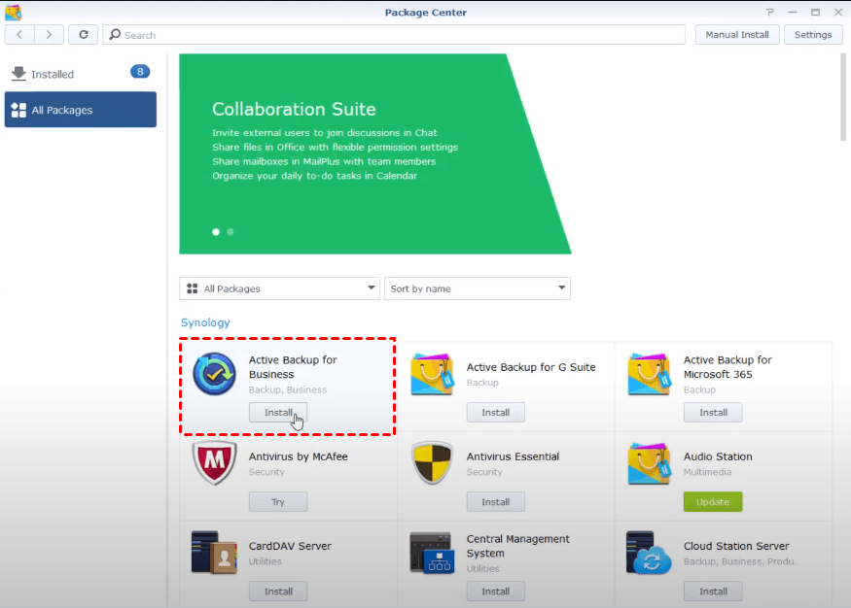
Task: Select the Antivirus Essential shield icon
Action: point(432,463)
